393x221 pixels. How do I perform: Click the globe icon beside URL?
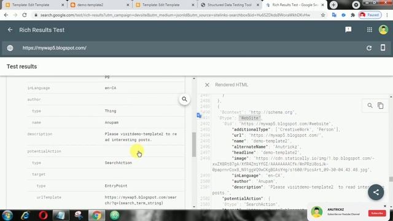coord(10,48)
